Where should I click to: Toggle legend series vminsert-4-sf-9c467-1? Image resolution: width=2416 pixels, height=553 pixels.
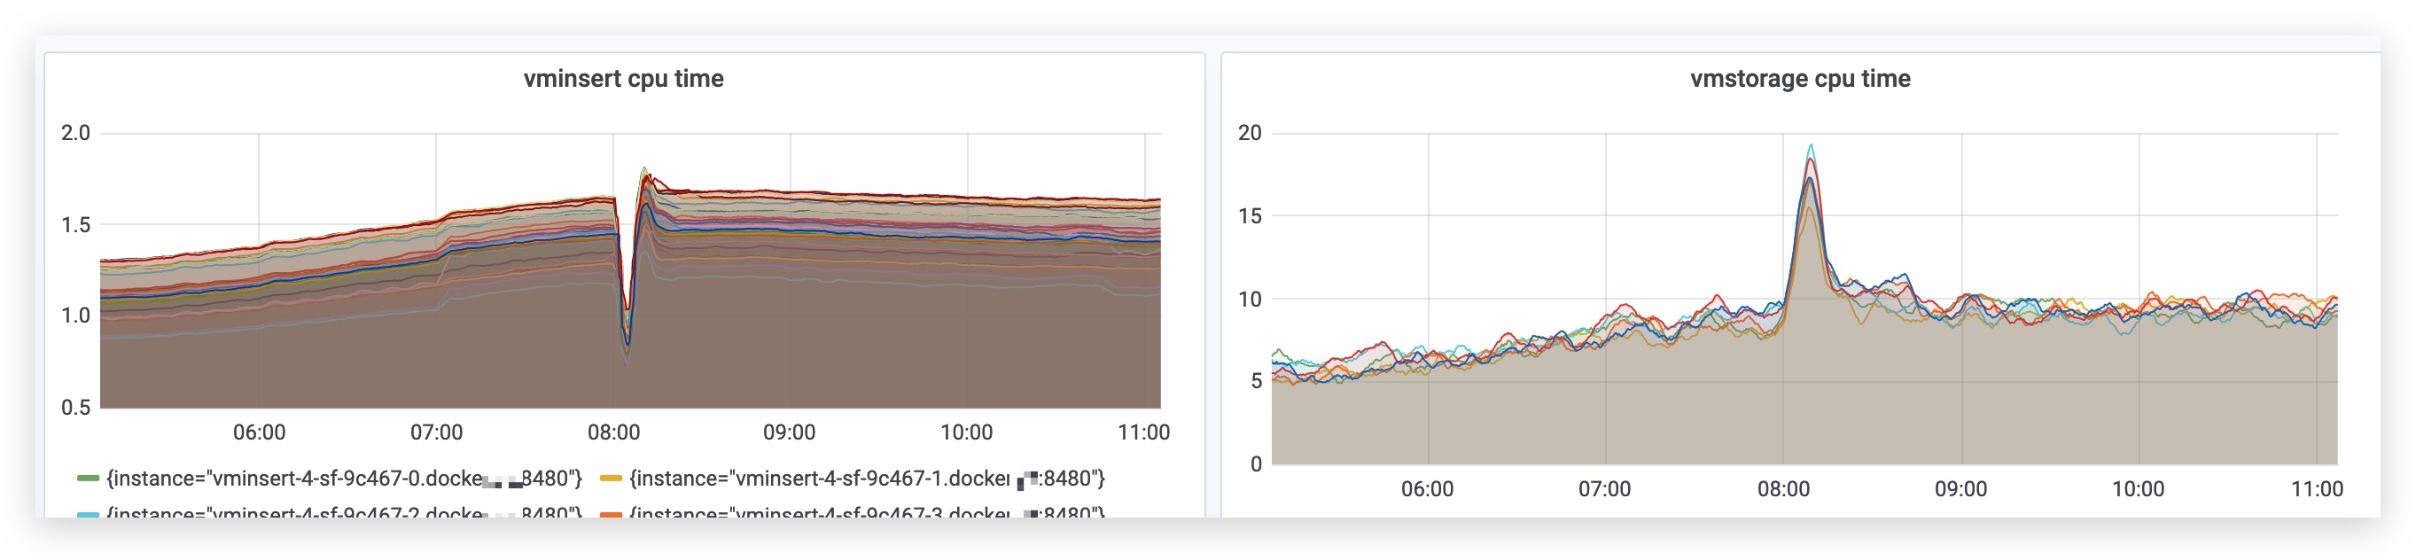click(867, 478)
